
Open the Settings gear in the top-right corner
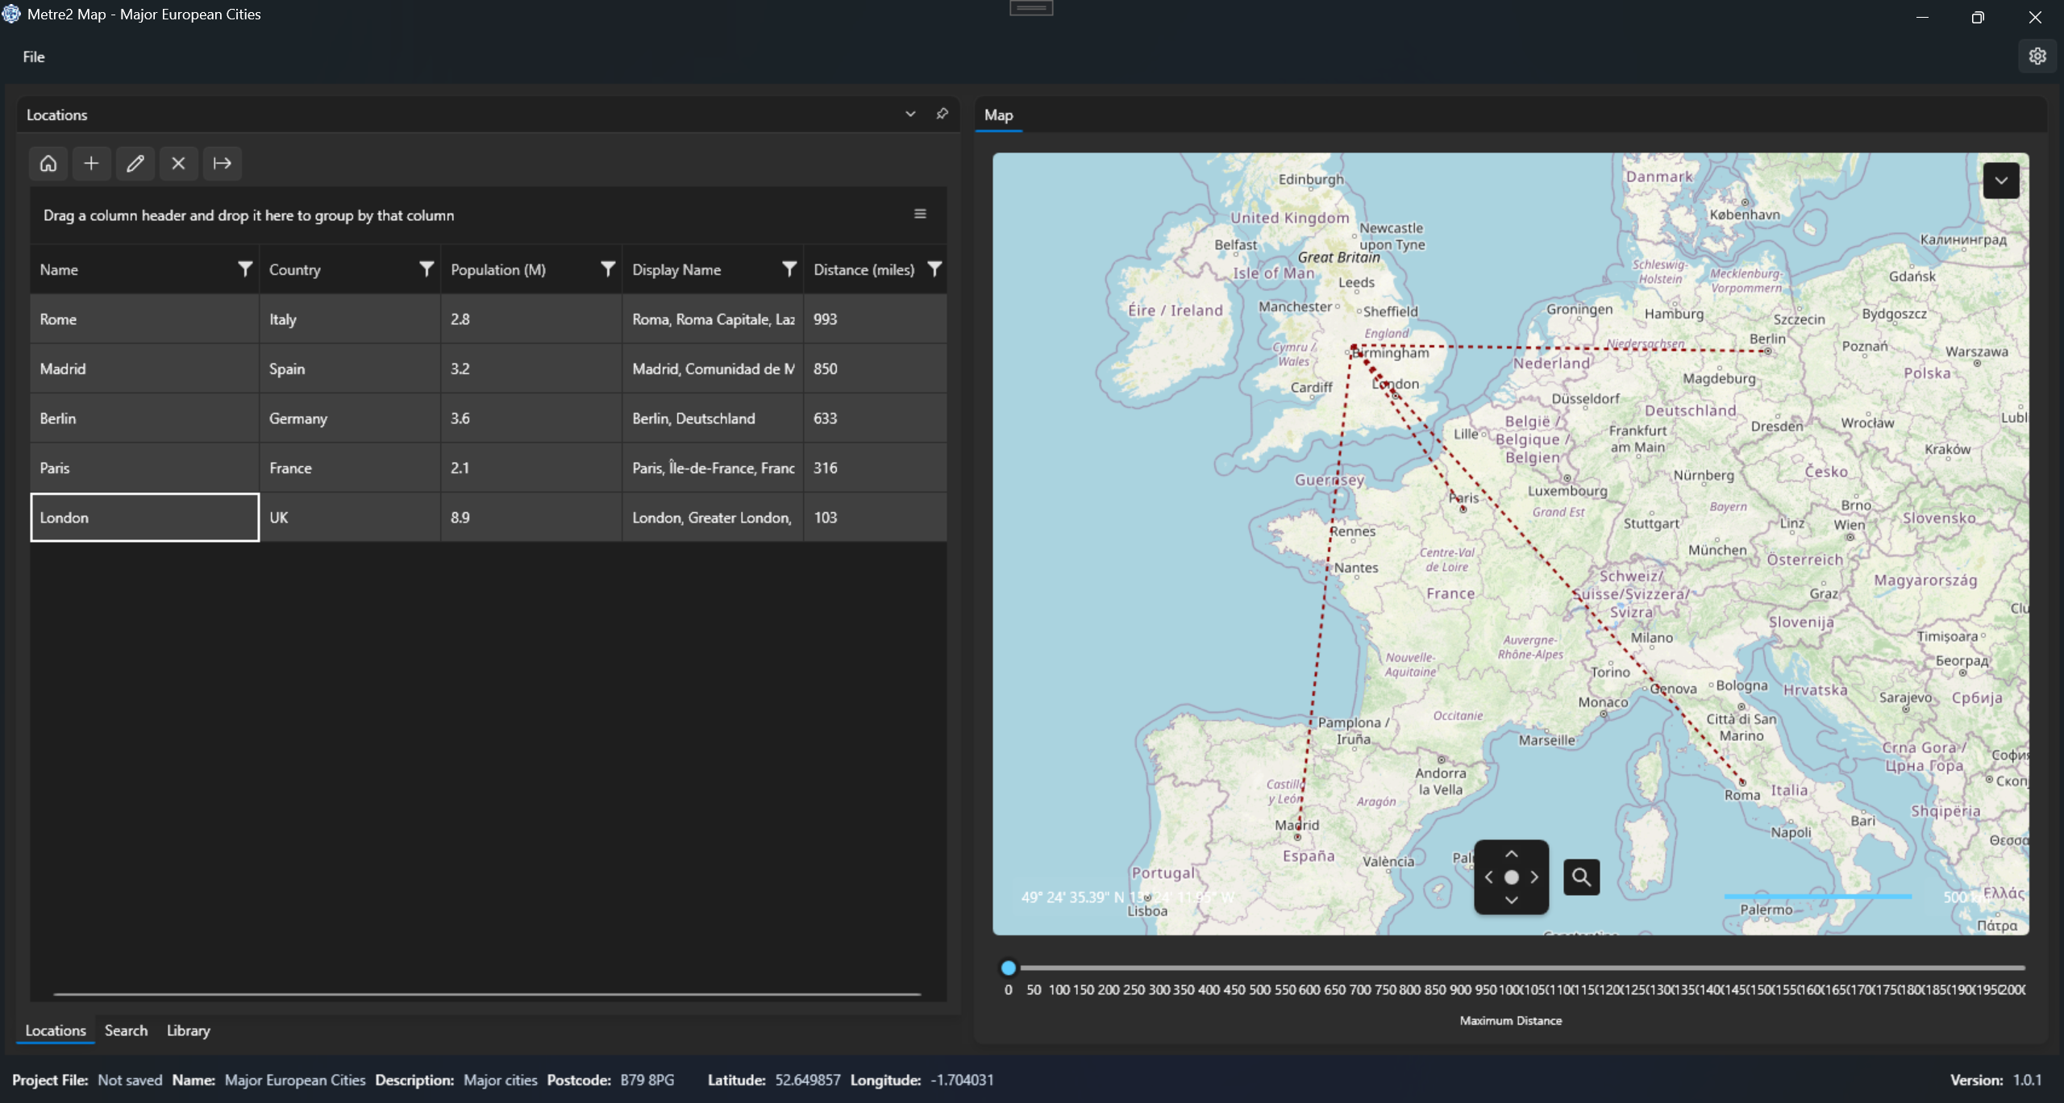2037,56
